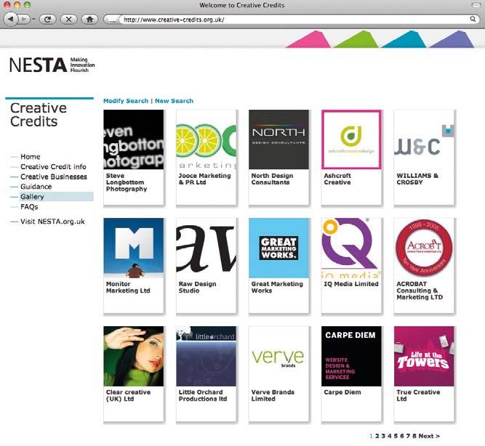Click the Carpe Diem caption text
Screen dimensions: 485x446
click(x=342, y=392)
